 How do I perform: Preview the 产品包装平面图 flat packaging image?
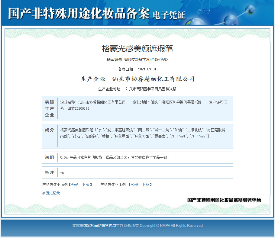pos(75,185)
